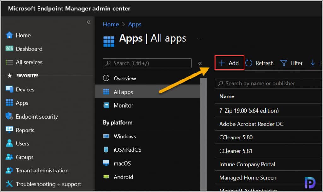The width and height of the screenshot is (323, 192).
Task: Click the All apps grid icon in submenu
Action: coord(106,91)
